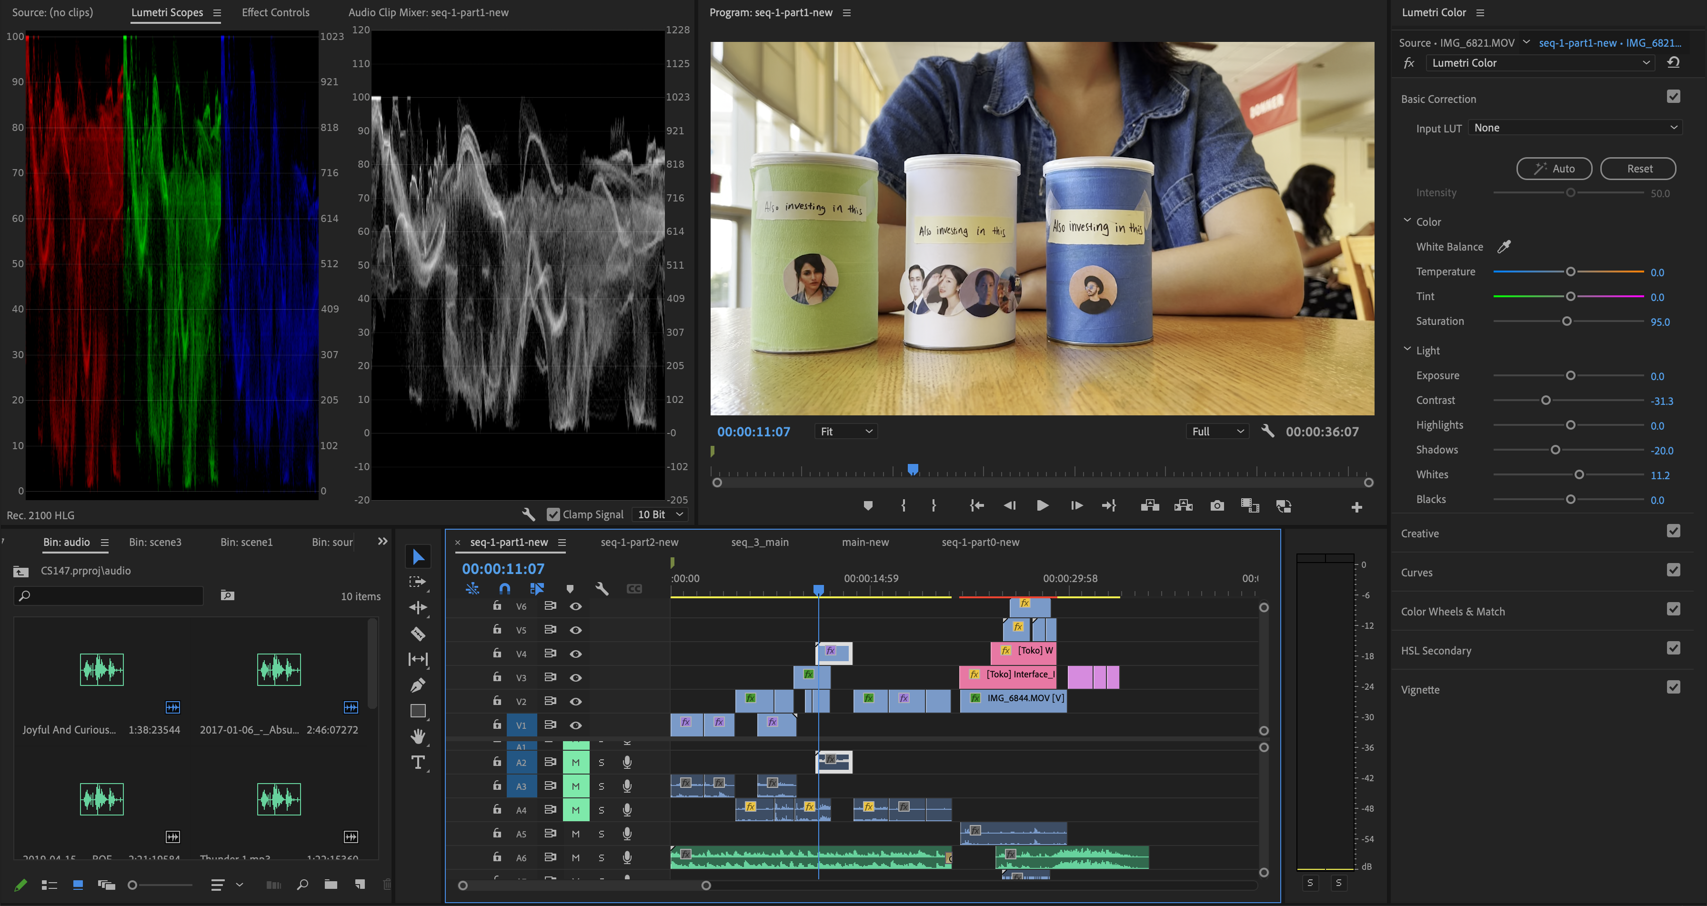1707x906 pixels.
Task: Click the Saturation slider handle
Action: click(x=1566, y=322)
